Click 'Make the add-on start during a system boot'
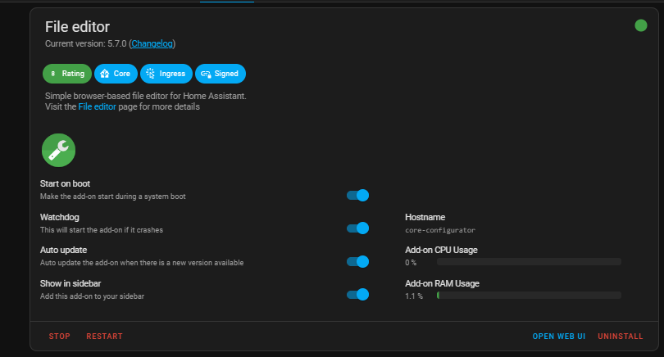Screen dimensions: 664x357 coord(112,197)
